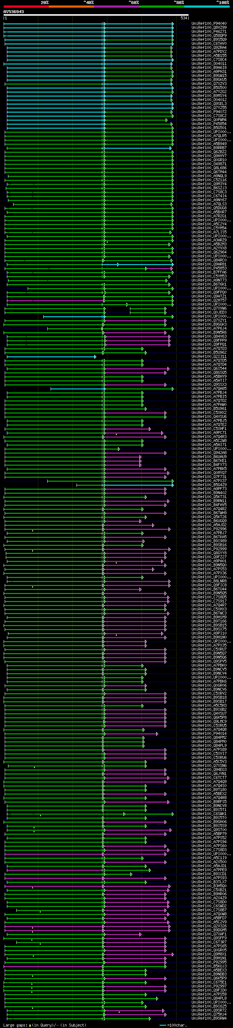This screenshot has height=1028, width=233.
Task: Select hit label UniRef100_B9RRB7
Action: coord(209,148)
